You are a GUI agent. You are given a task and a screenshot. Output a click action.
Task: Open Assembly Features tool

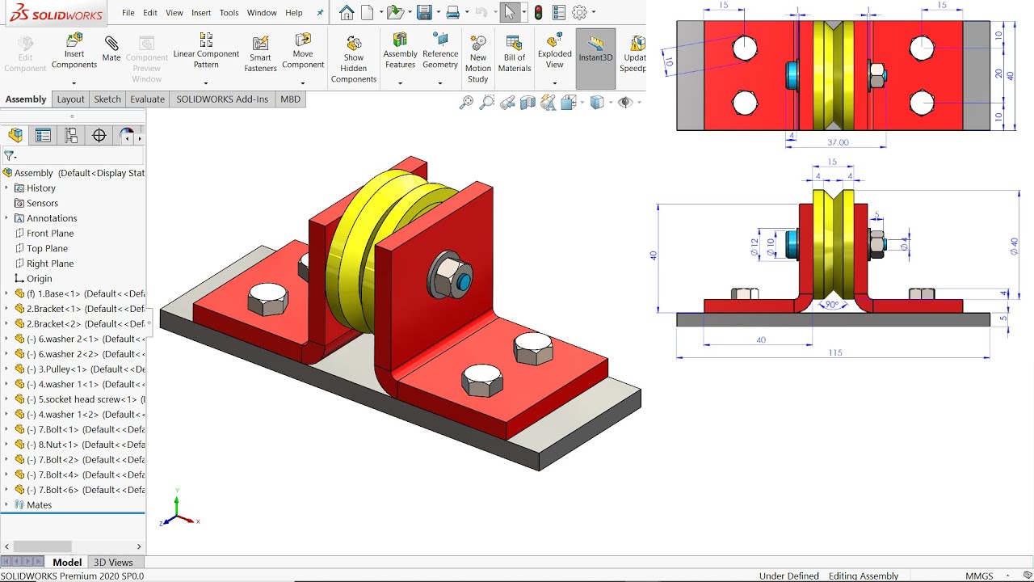click(400, 51)
